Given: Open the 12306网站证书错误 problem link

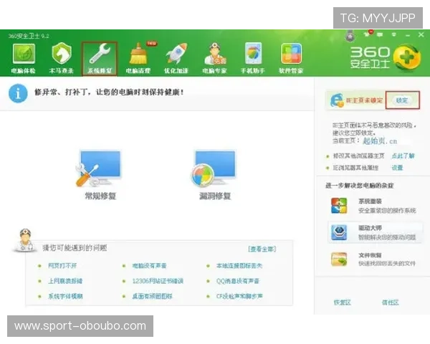Looking at the screenshot, I should (x=158, y=281).
